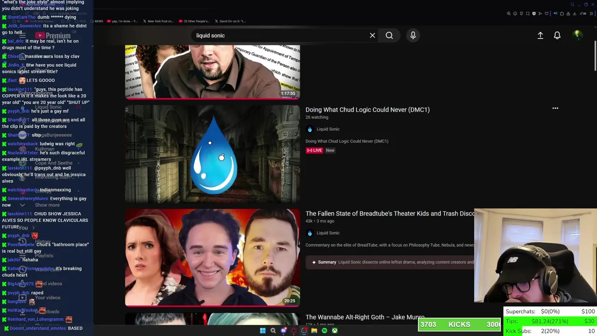The image size is (597, 336).
Task: Open the account avatar menu
Action: [x=577, y=35]
